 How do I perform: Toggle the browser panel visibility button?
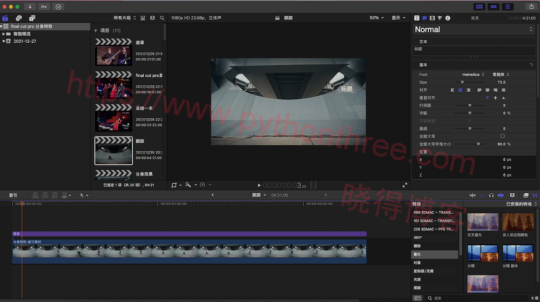(x=478, y=6)
